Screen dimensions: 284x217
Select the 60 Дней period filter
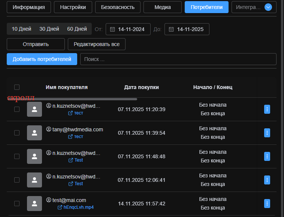pos(77,29)
